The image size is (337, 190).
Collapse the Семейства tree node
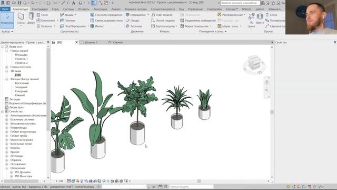coord(2,111)
